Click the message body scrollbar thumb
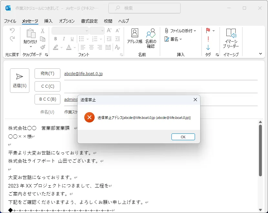This screenshot has height=213, width=268. point(260,150)
